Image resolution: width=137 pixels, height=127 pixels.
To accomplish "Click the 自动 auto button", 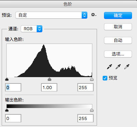I will [118, 40].
